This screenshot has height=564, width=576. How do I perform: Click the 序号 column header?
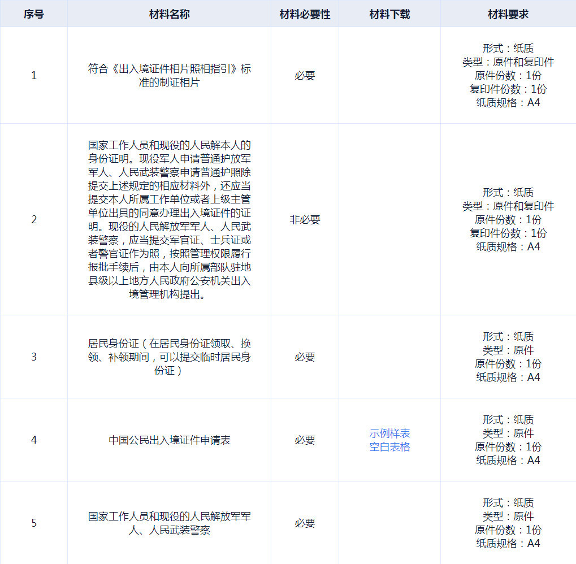point(34,14)
